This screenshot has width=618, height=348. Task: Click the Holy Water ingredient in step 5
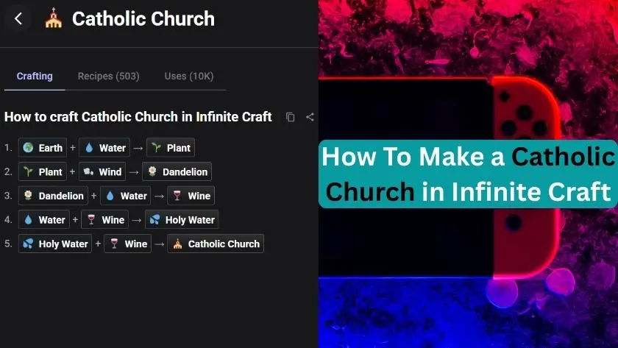(x=55, y=244)
